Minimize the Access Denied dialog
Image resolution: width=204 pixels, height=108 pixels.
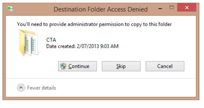tap(160, 9)
